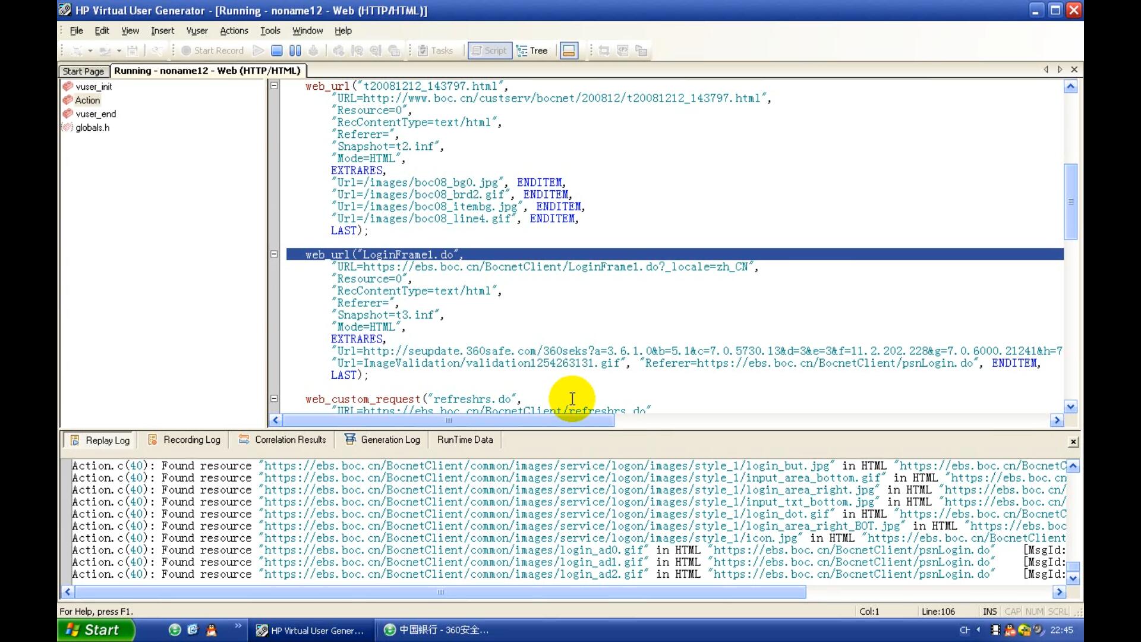Click the replay log scroll up arrow

point(1073,466)
